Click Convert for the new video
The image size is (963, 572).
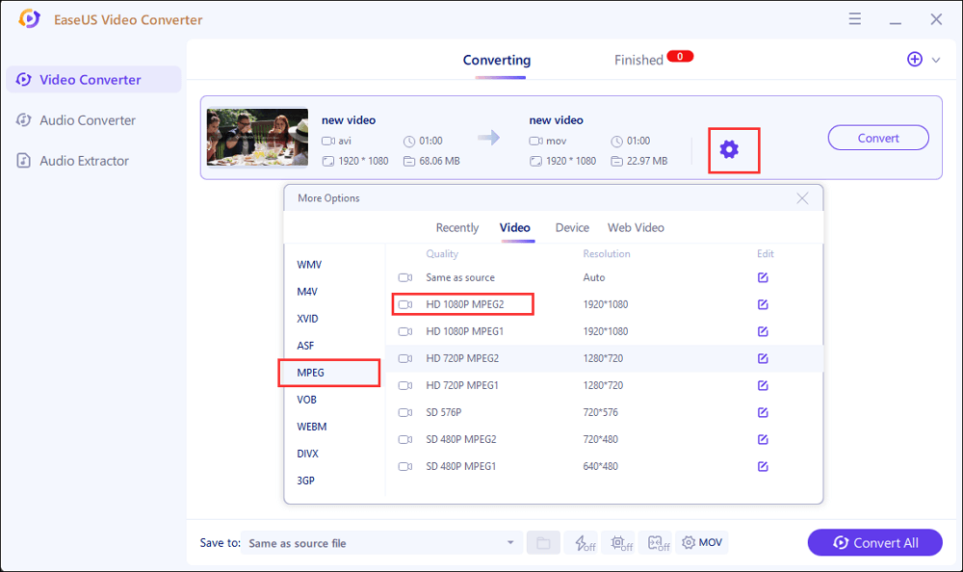click(x=878, y=138)
